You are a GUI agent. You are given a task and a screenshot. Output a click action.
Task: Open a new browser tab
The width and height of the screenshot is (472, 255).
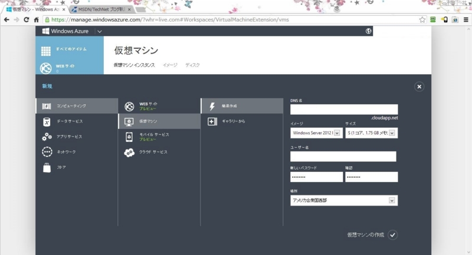tap(140, 9)
